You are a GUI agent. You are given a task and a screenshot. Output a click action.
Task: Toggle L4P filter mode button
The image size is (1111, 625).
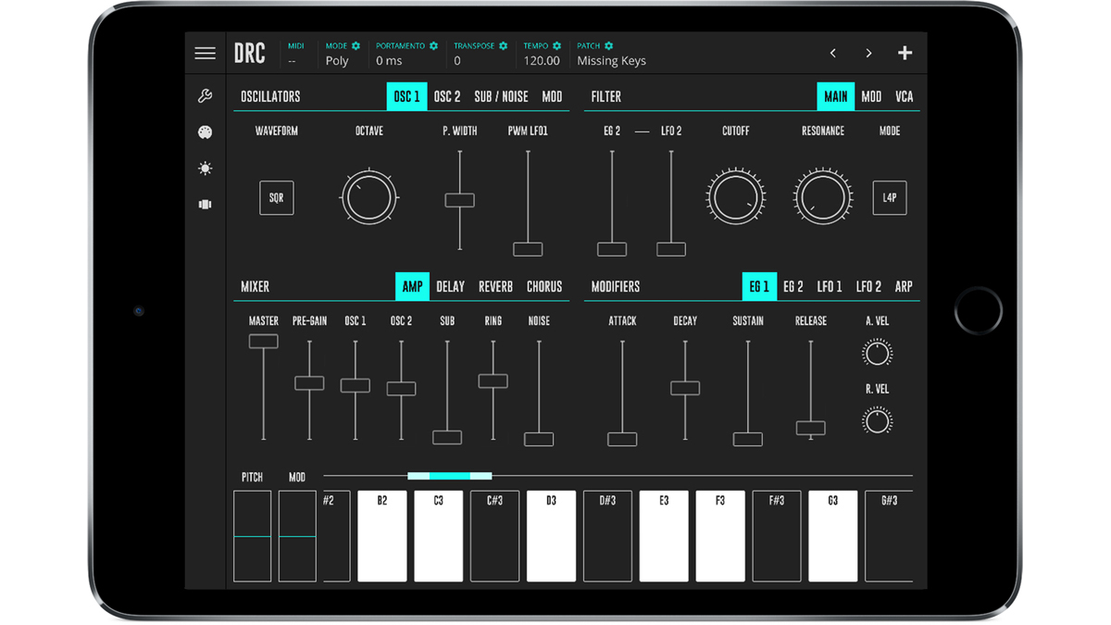click(890, 198)
